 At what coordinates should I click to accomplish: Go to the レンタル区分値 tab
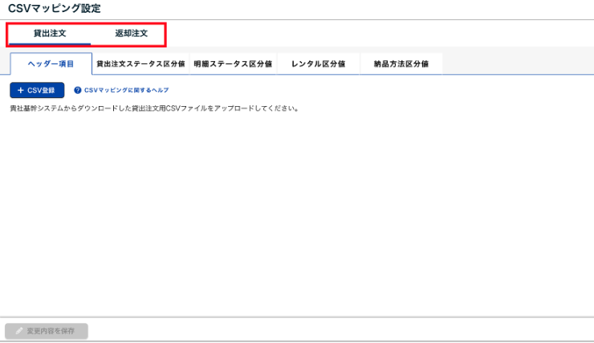(318, 63)
